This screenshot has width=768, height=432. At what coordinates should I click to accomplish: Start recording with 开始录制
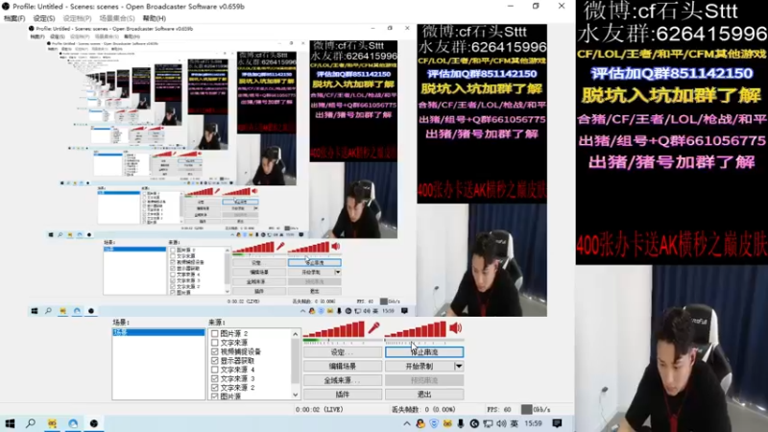pyautogui.click(x=420, y=366)
